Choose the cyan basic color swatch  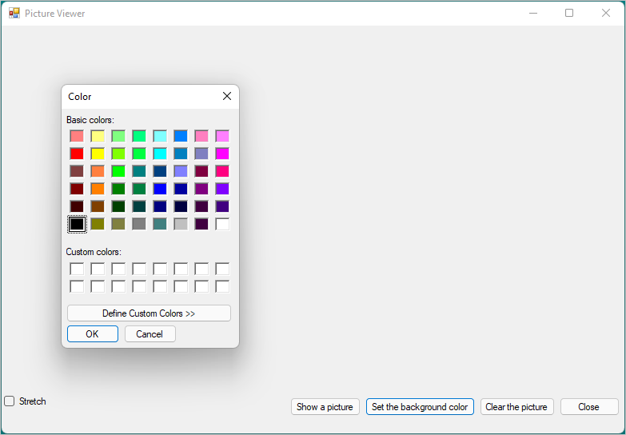coord(160,154)
